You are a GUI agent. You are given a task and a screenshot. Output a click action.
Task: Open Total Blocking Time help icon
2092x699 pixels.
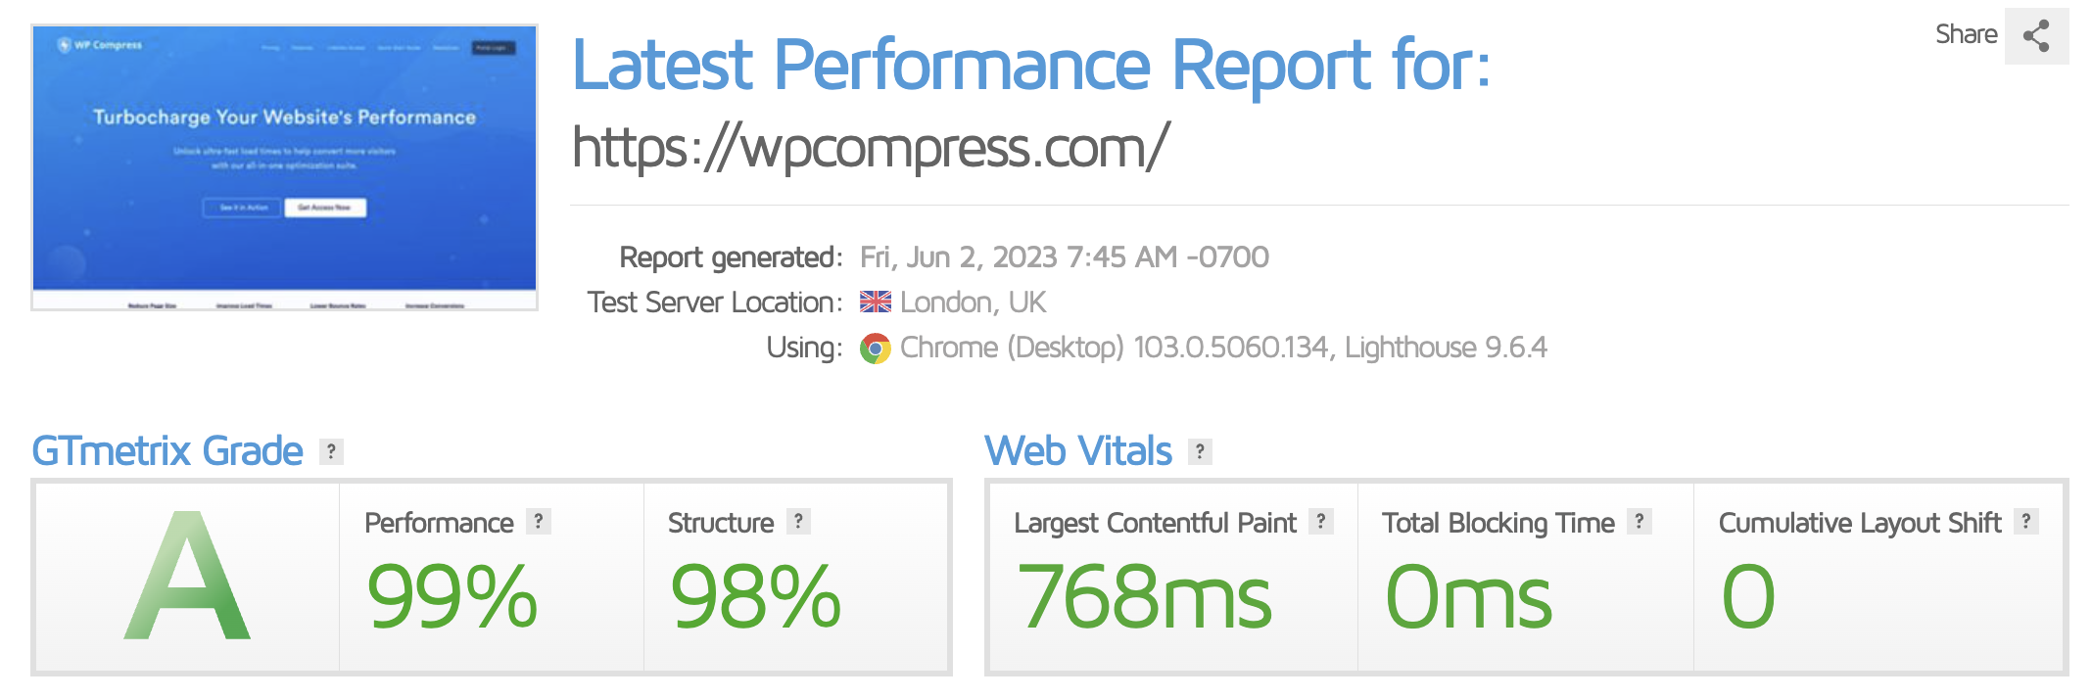[x=1640, y=522]
